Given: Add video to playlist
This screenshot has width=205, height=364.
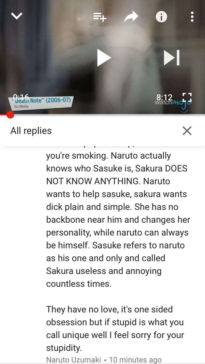Looking at the screenshot, I should (100, 17).
